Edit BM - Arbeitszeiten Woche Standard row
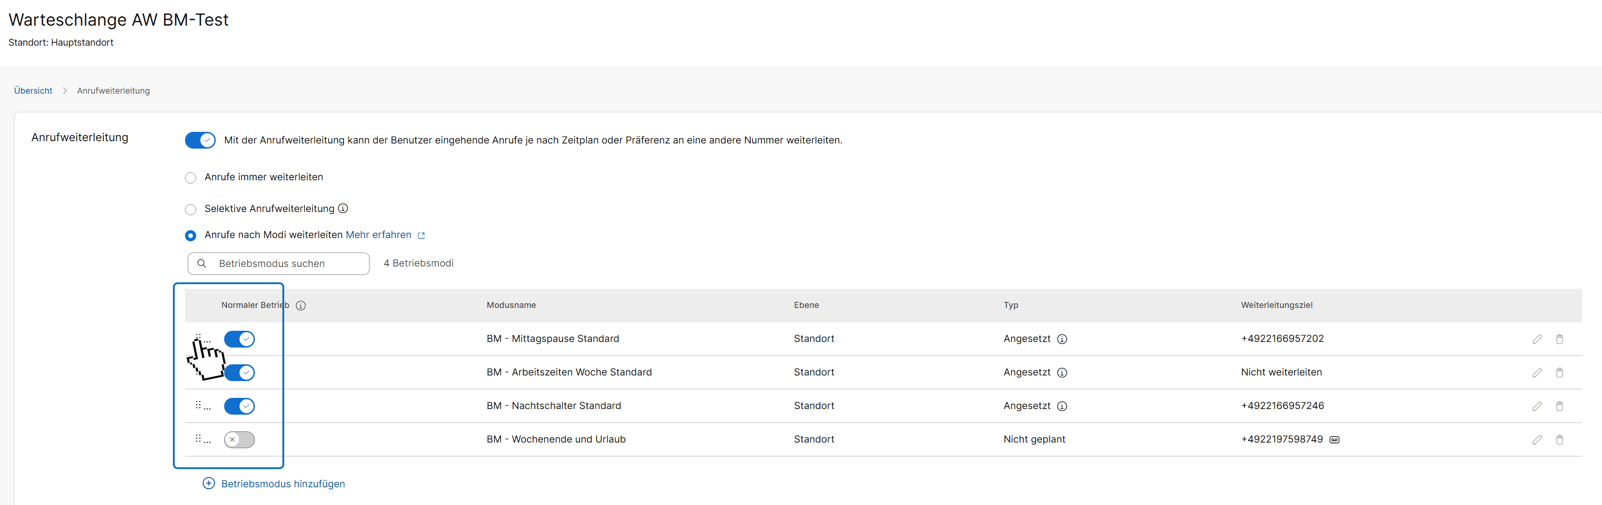 [1537, 373]
